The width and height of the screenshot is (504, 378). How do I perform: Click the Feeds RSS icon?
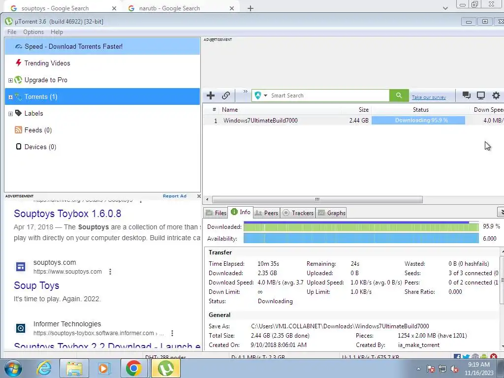coord(18,130)
